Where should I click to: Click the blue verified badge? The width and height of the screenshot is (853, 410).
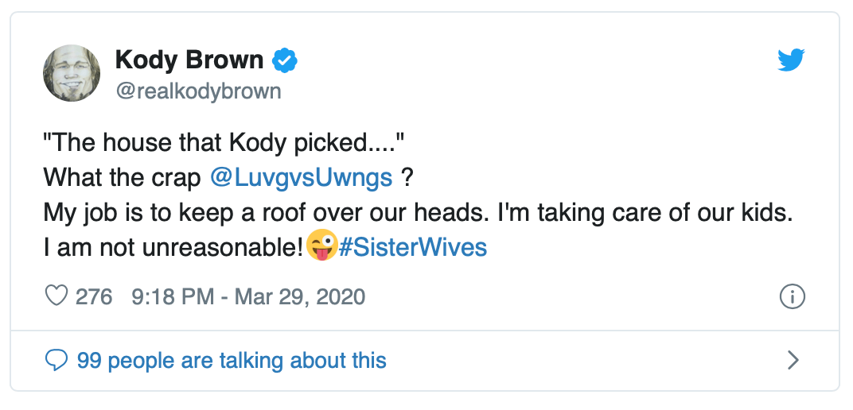click(285, 60)
